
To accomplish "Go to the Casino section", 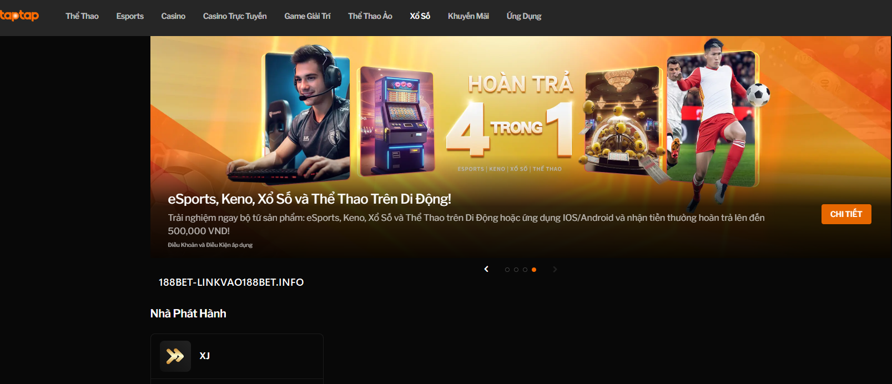I will (x=173, y=16).
